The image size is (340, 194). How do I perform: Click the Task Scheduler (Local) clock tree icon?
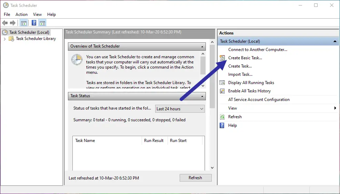click(5, 32)
